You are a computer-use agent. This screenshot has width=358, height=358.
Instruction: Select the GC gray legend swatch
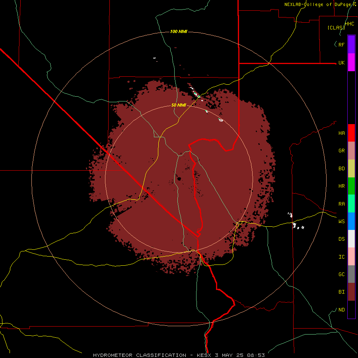tap(351, 274)
